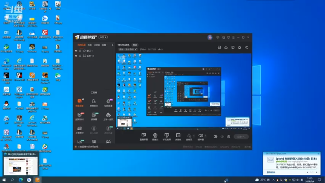Image resolution: width=325 pixels, height=183 pixels.
Task: Add a multimedia source from the bottom toolbar
Action: [x=178, y=137]
